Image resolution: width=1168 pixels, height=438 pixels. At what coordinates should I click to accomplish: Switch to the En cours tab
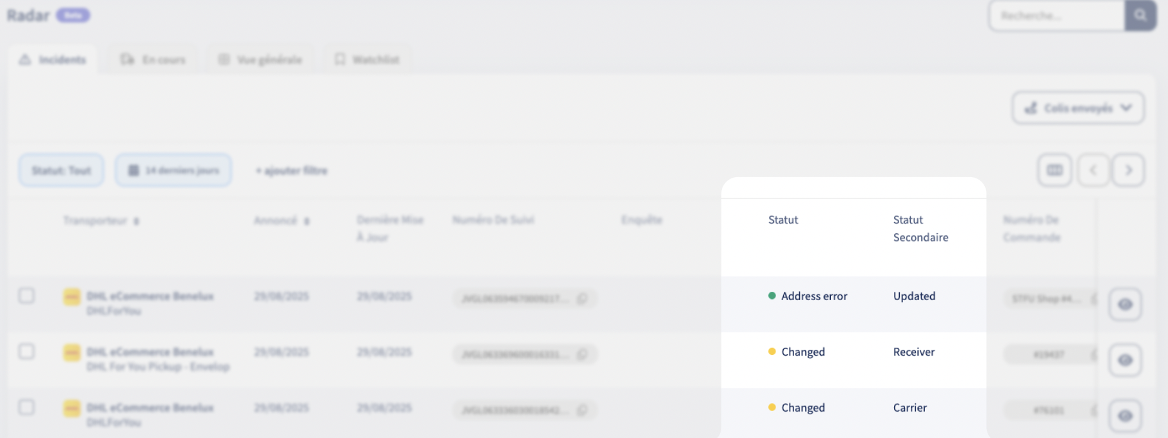tap(153, 59)
